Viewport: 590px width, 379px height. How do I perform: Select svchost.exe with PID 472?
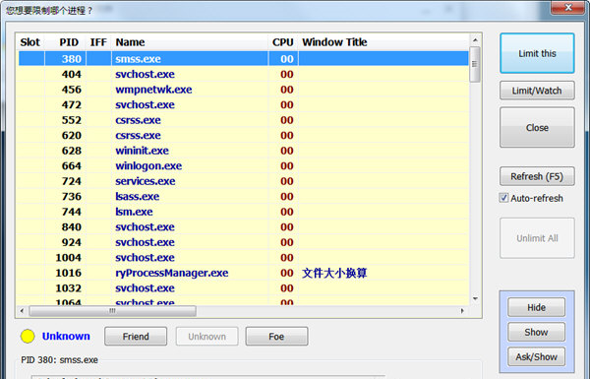click(244, 104)
